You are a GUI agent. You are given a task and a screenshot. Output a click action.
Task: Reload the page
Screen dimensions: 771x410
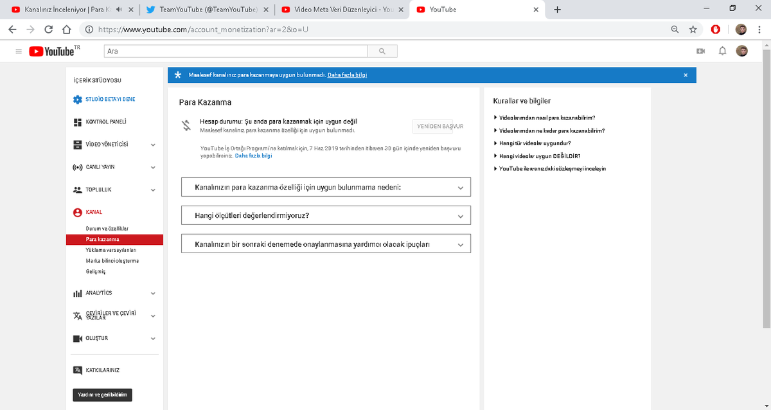pyautogui.click(x=48, y=29)
